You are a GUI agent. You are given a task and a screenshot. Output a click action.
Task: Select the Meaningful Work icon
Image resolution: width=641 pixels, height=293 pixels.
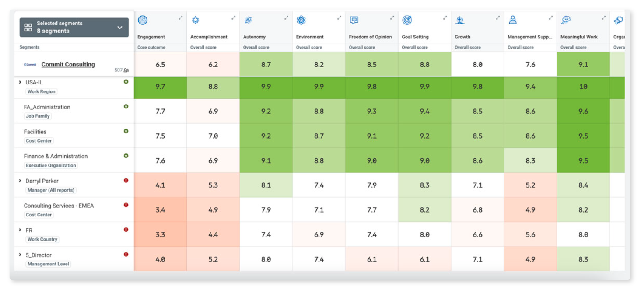pyautogui.click(x=566, y=20)
